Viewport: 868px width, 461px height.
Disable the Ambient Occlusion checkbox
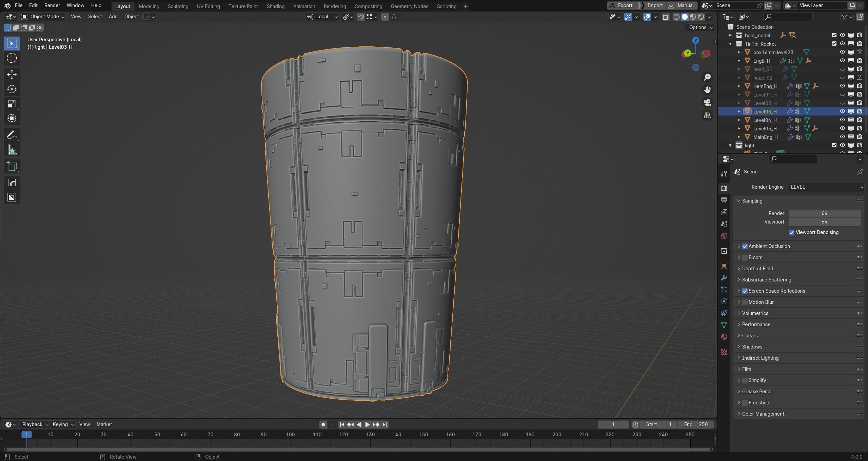click(745, 246)
